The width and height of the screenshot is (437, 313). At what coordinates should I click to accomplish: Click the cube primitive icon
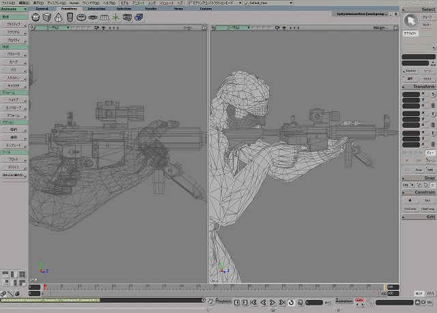click(x=47, y=16)
